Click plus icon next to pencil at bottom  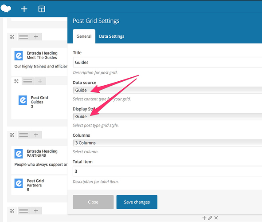pyautogui.click(x=204, y=218)
